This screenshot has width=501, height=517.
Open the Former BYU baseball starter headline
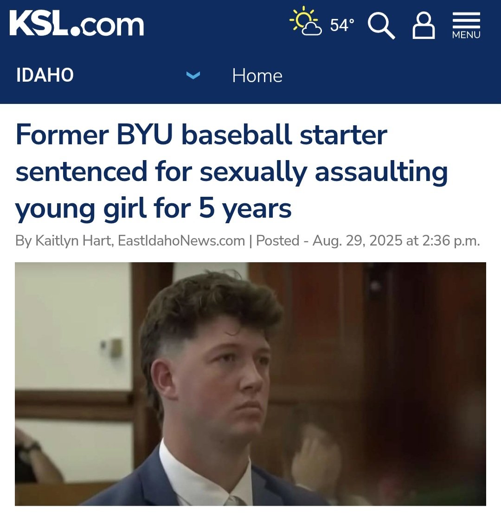pos(231,171)
